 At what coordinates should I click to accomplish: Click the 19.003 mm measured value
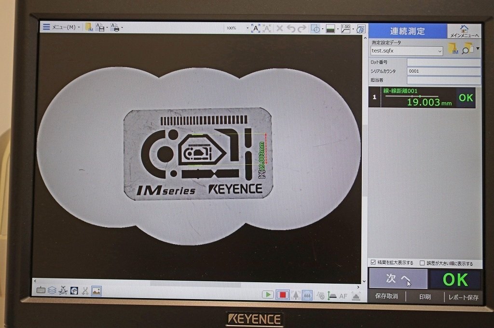pos(429,102)
